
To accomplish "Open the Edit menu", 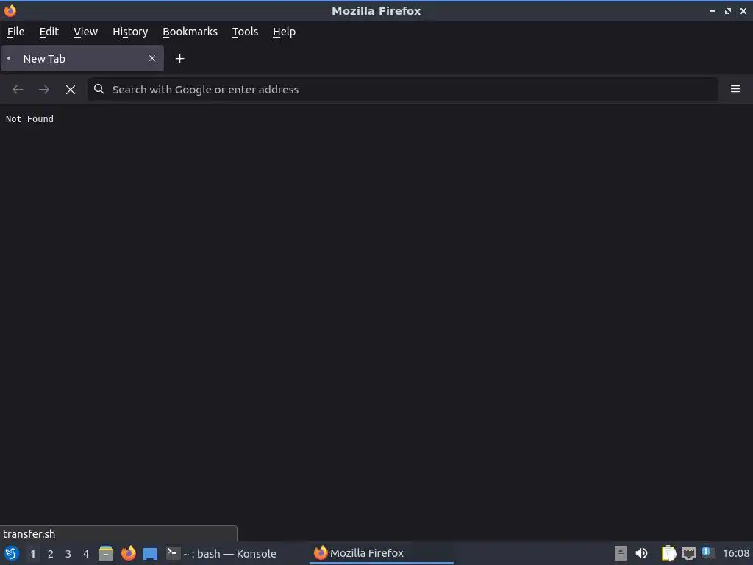I will [49, 32].
